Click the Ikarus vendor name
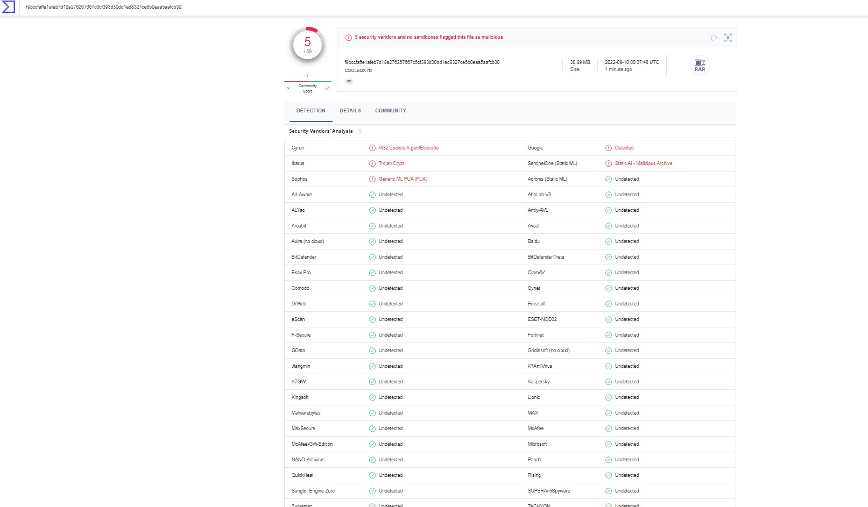The image size is (868, 507). tap(298, 163)
